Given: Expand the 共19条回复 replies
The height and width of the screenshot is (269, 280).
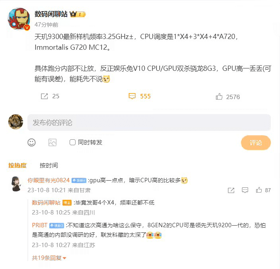Looking at the screenshot, I should 49,258.
